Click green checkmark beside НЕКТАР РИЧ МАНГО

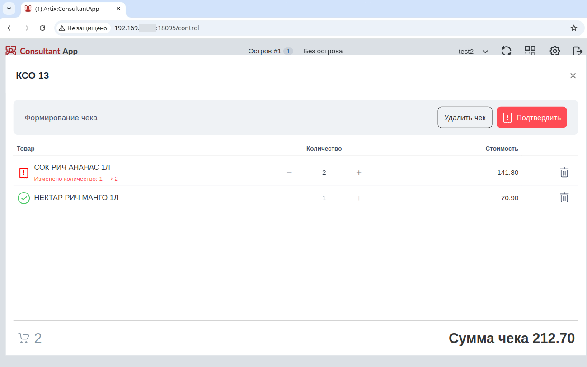pyautogui.click(x=23, y=198)
